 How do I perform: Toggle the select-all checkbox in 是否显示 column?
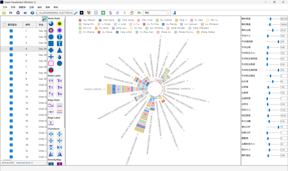point(4,25)
